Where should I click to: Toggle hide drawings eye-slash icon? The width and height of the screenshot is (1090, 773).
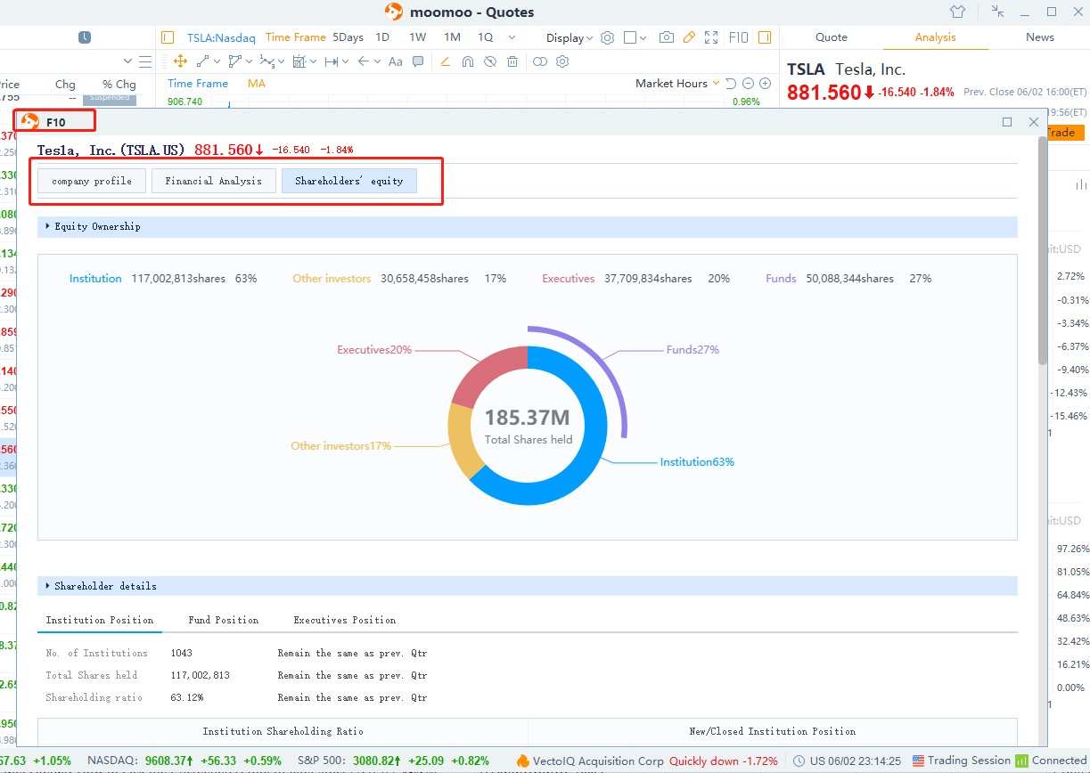click(490, 61)
